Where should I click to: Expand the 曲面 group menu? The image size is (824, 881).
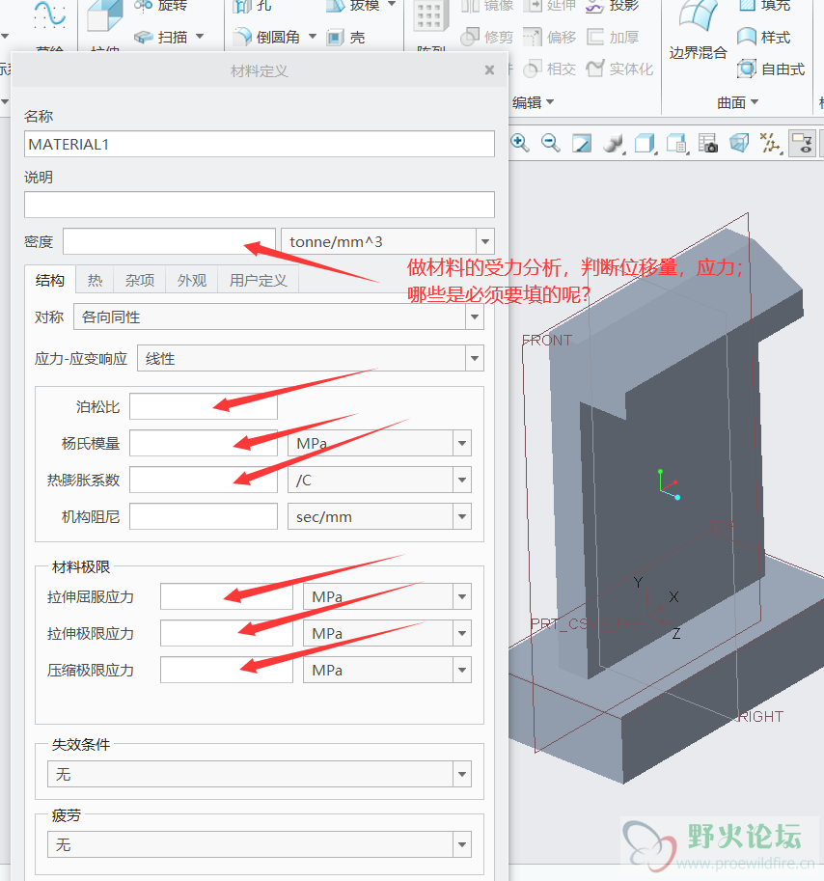737,102
